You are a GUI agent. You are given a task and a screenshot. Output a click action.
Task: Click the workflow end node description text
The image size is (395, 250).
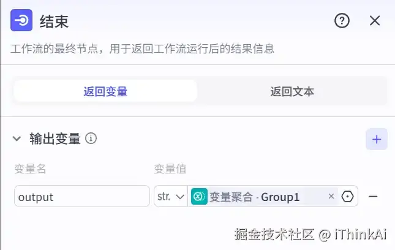click(142, 48)
